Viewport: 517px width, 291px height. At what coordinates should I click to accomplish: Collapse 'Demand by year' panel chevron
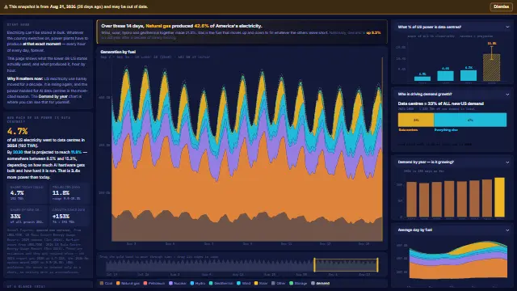tap(507, 162)
